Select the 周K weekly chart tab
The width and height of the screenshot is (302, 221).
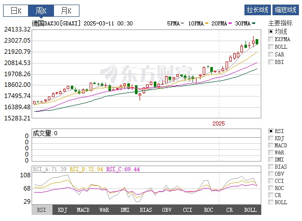click(x=41, y=11)
